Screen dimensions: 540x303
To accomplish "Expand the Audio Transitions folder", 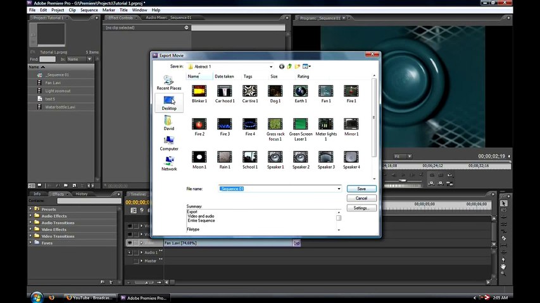I will pyautogui.click(x=30, y=223).
